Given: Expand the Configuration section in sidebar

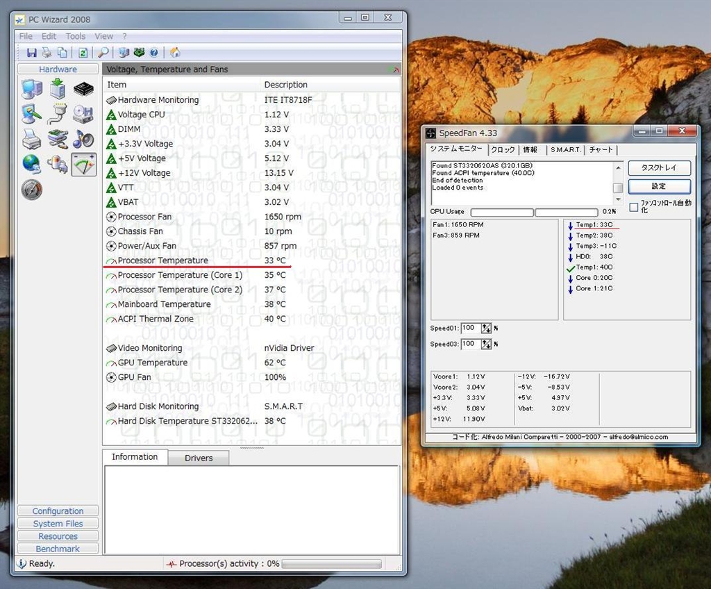Looking at the screenshot, I should 58,511.
